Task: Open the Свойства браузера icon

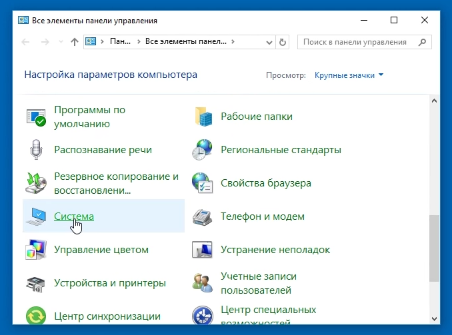Action: [202, 183]
